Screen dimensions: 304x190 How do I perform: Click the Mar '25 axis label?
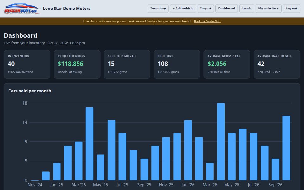(79, 185)
